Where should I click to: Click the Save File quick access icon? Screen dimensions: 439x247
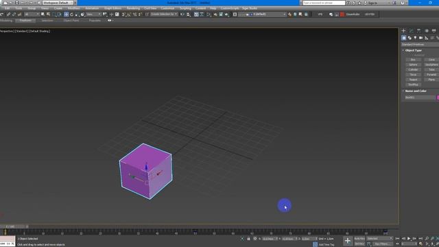(x=16, y=3)
